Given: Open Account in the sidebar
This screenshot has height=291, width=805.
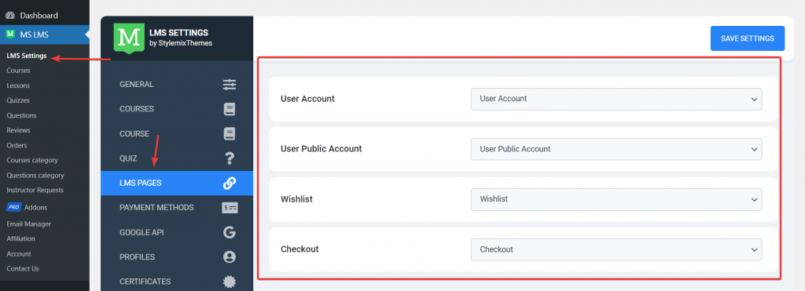Looking at the screenshot, I should point(19,253).
